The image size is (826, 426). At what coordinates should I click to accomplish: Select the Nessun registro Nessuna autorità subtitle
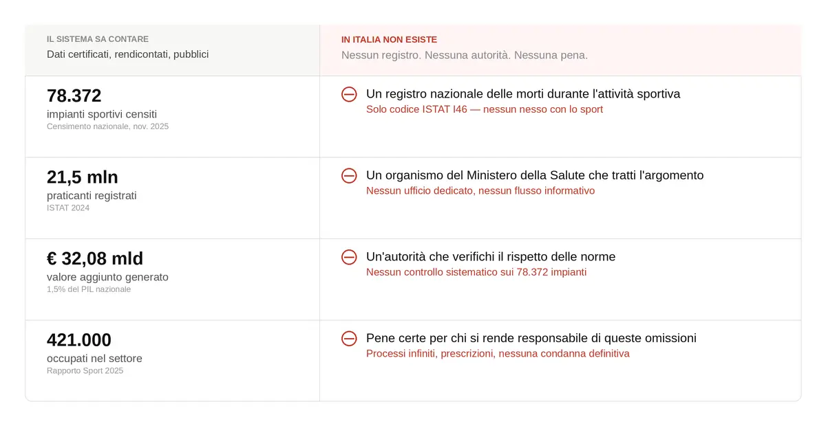pyautogui.click(x=465, y=55)
